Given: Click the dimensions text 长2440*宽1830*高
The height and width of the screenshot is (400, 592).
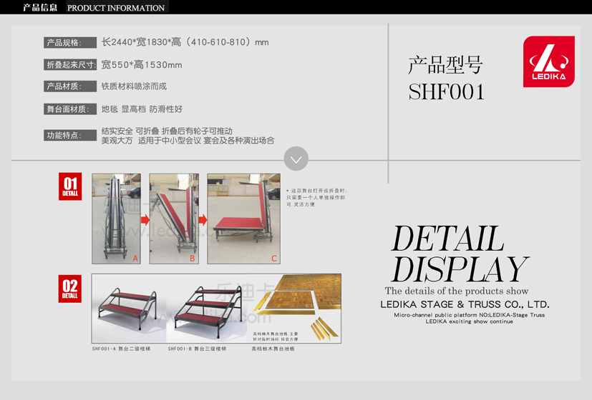Looking at the screenshot, I should tap(185, 42).
